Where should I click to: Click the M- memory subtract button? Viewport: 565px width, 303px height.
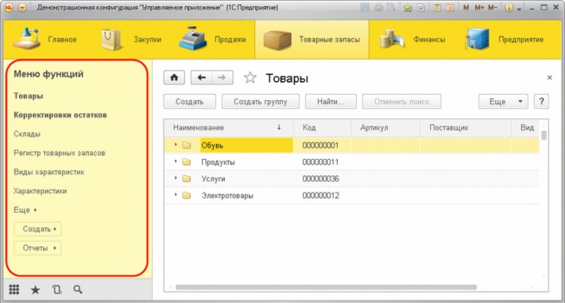[492, 8]
